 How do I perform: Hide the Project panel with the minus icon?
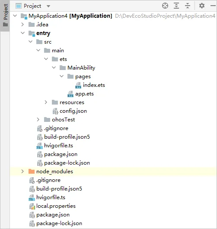point(213,6)
